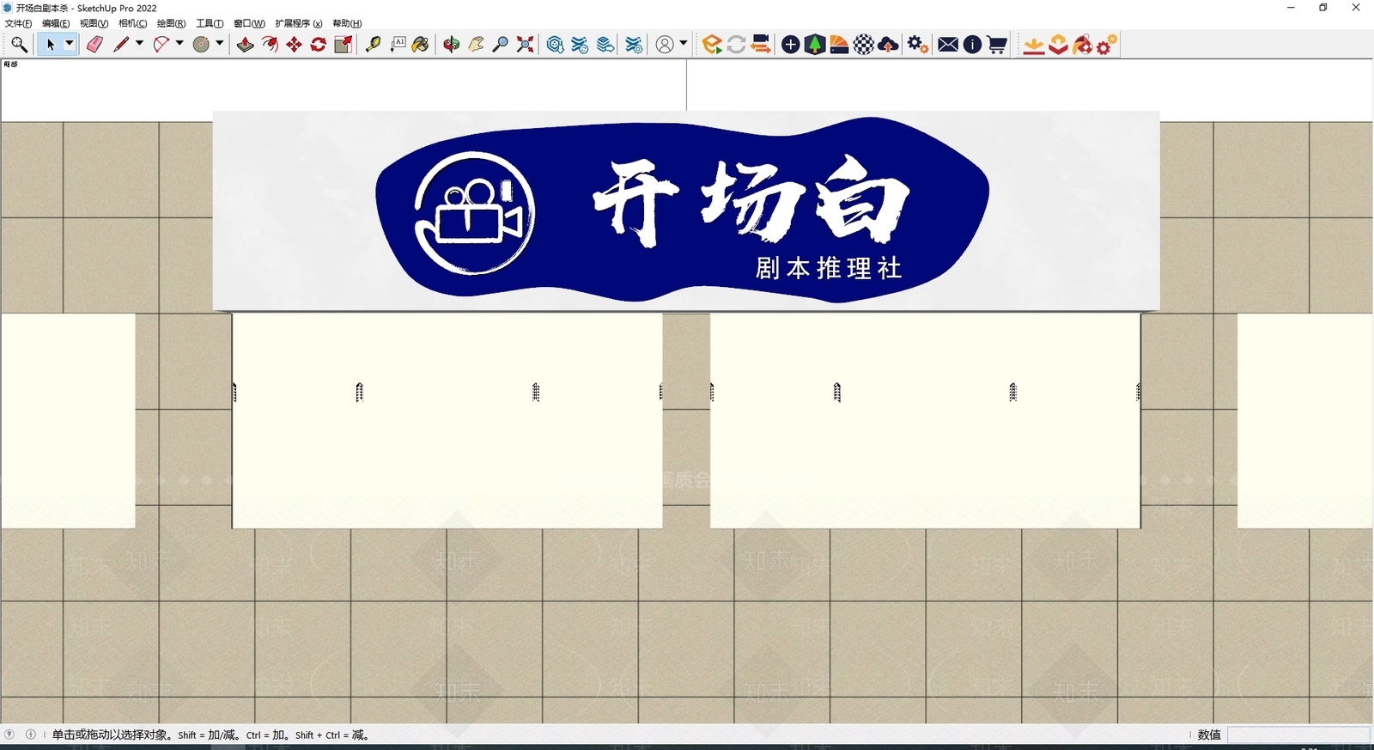The image size is (1374, 750).
Task: Select the Pan hand tool
Action: [x=476, y=45]
